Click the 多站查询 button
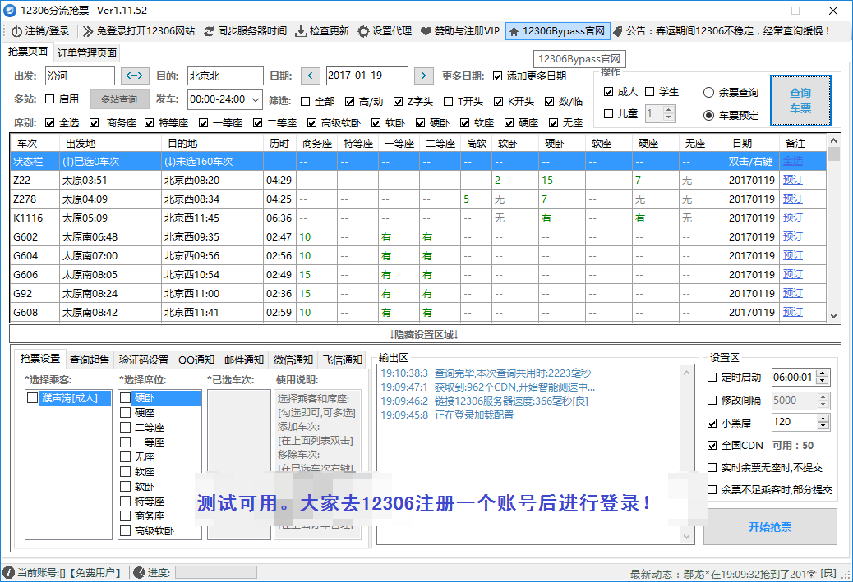Viewport: 853px width, 582px height. click(x=119, y=99)
